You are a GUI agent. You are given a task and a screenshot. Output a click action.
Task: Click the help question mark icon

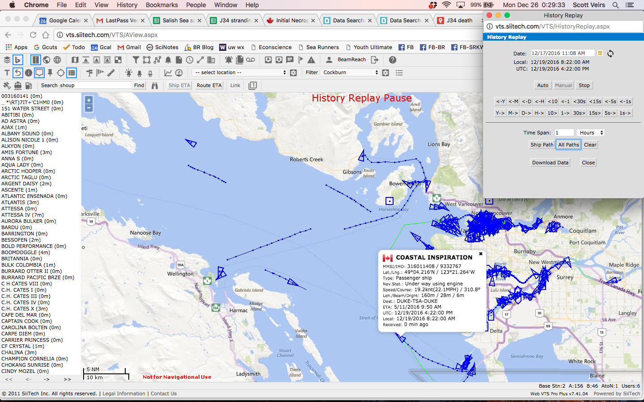393,60
